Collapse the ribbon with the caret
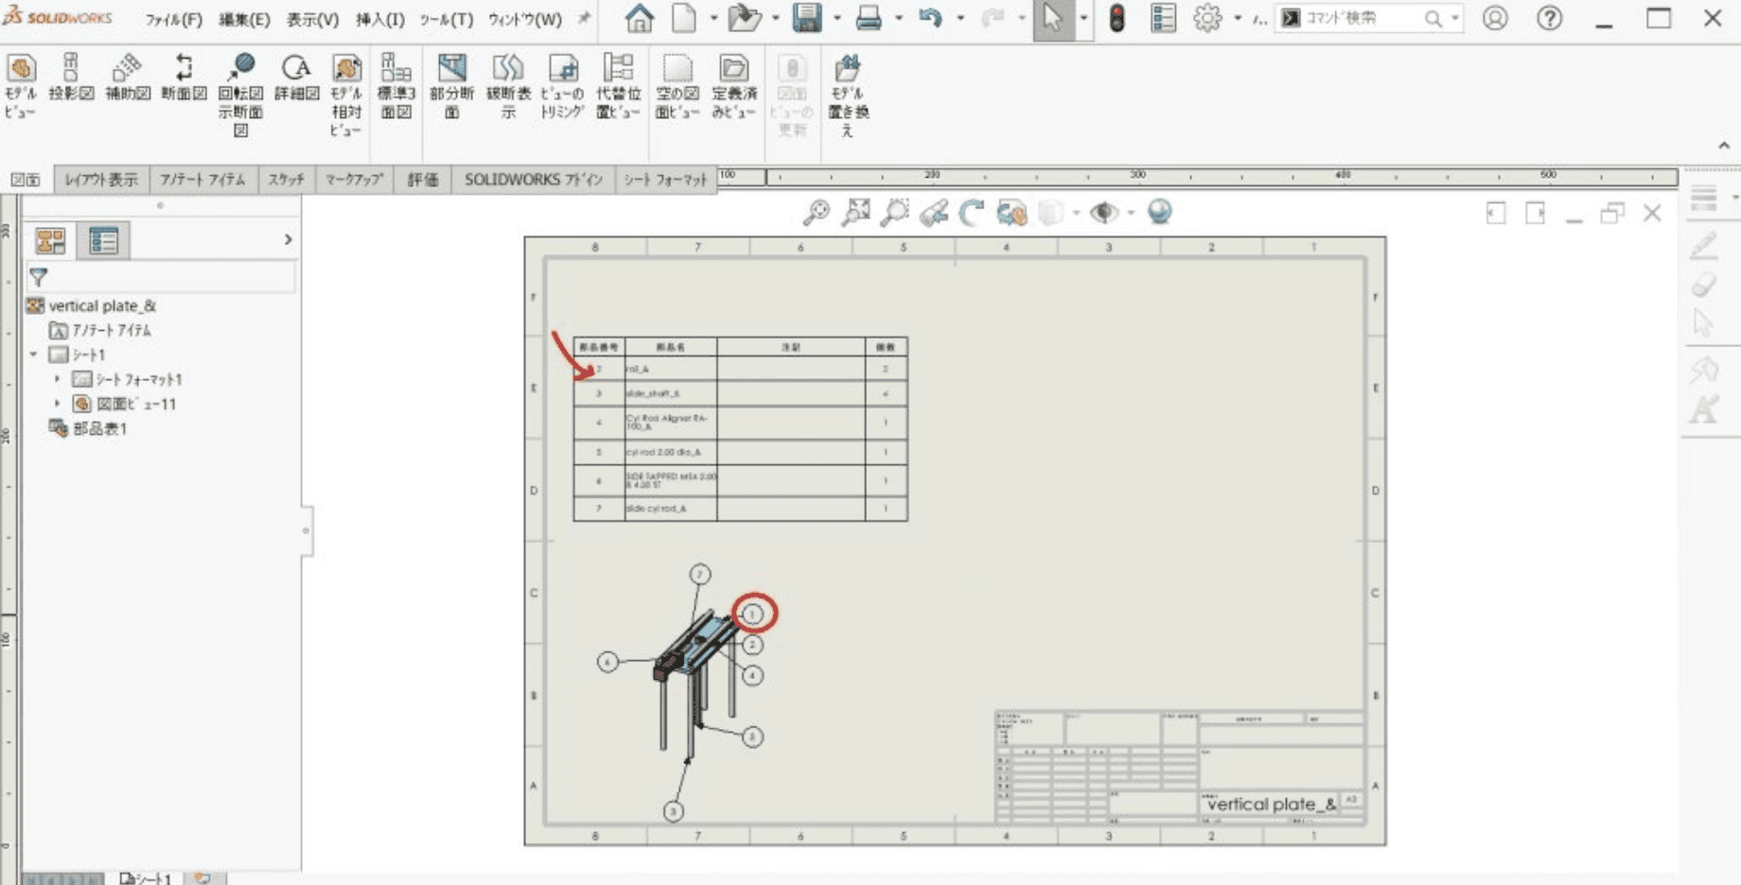 click(1724, 146)
